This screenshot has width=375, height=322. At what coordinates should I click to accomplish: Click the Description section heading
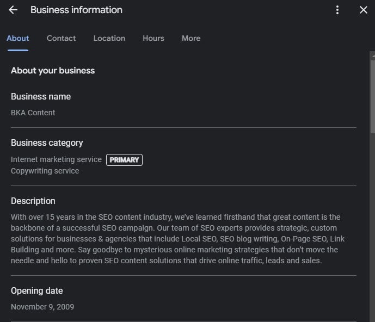click(x=33, y=201)
